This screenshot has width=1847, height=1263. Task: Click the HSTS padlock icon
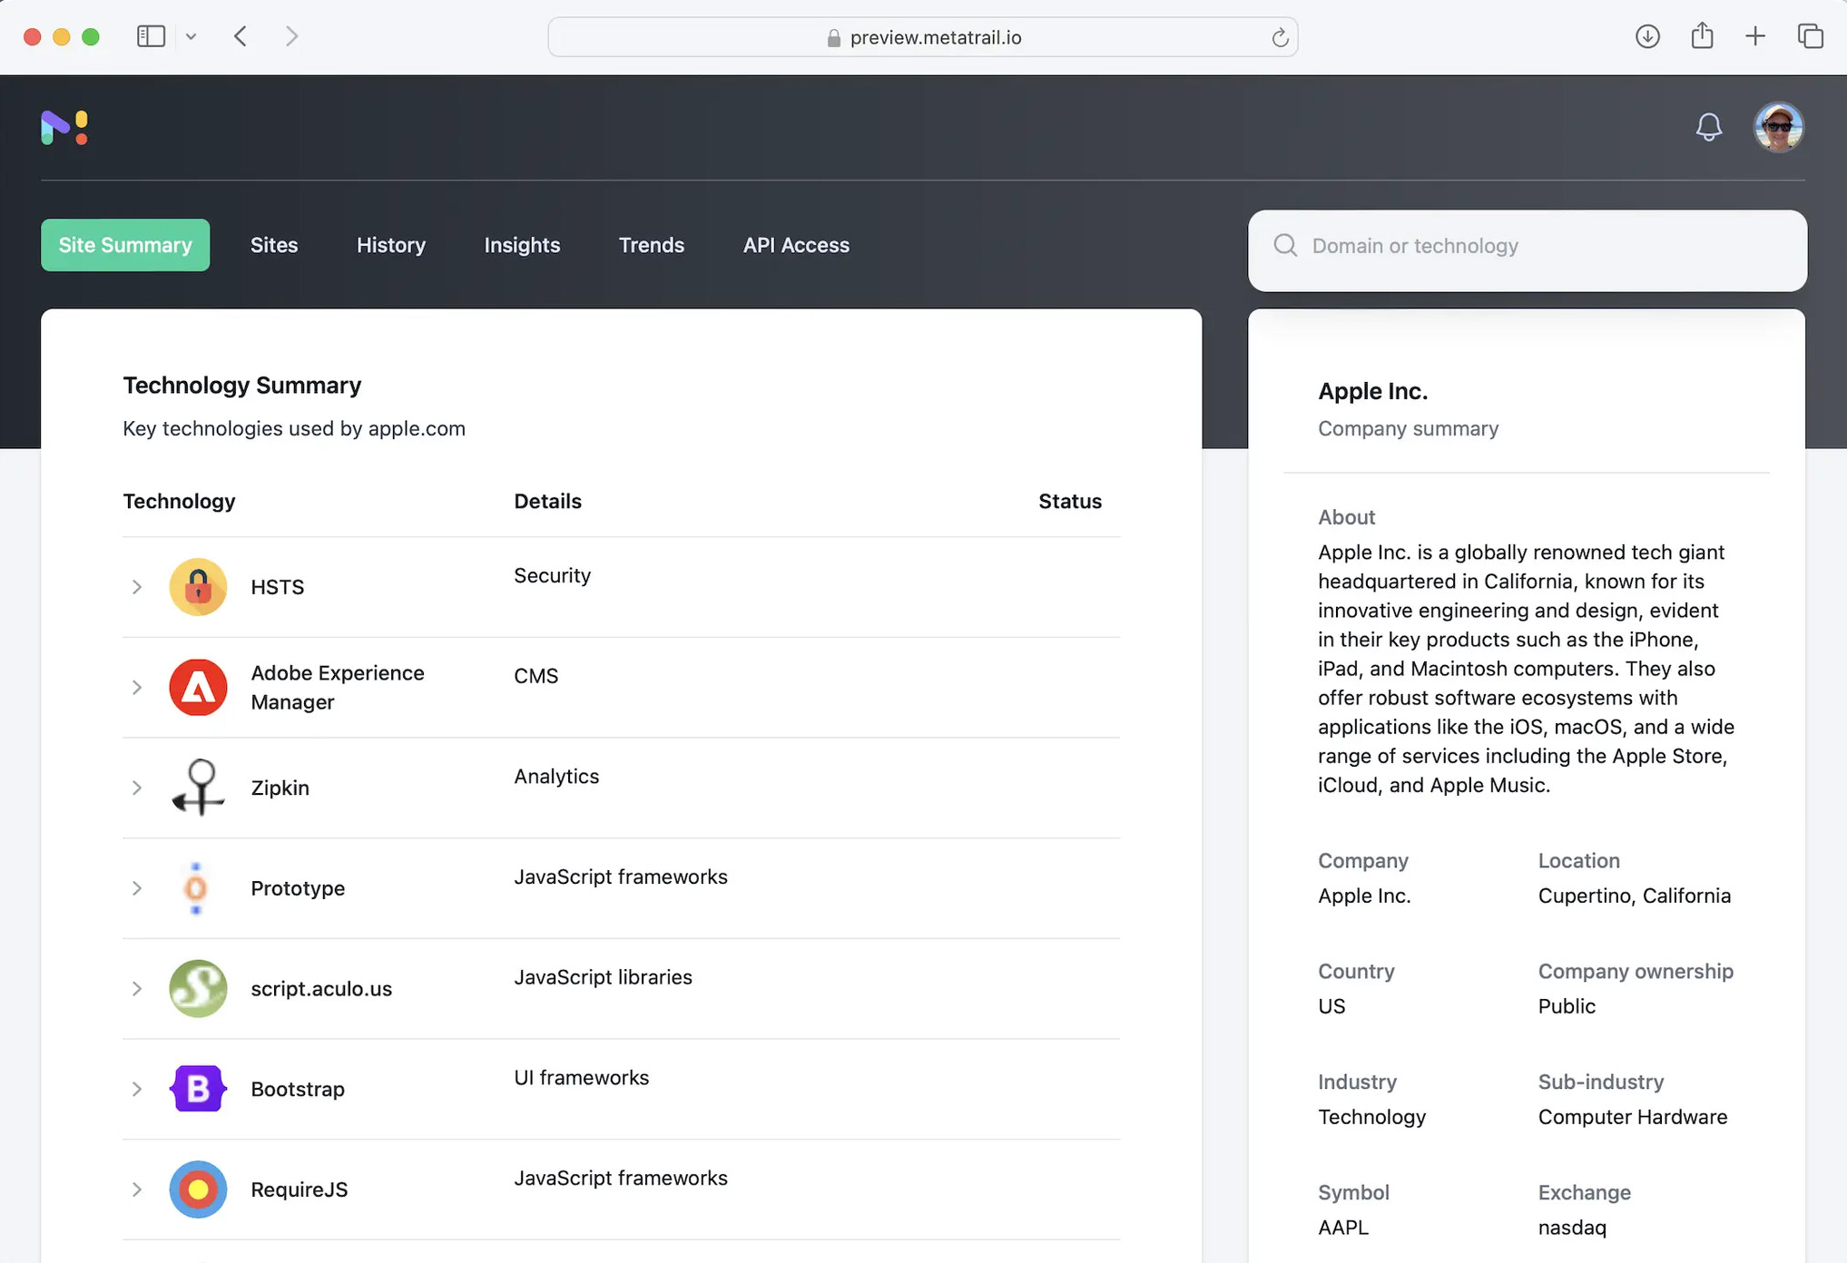pos(198,586)
